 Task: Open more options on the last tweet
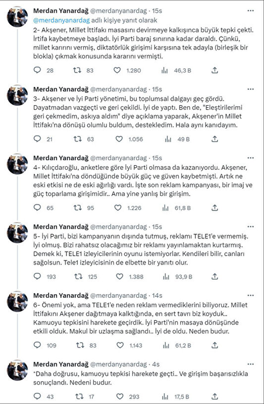pos(250,364)
